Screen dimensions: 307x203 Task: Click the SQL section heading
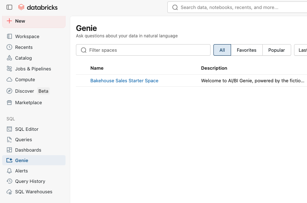10,119
